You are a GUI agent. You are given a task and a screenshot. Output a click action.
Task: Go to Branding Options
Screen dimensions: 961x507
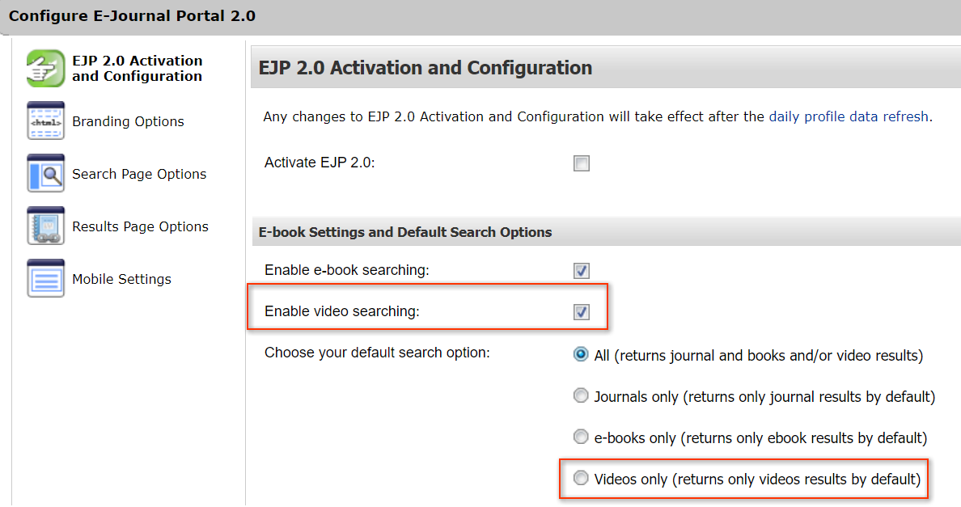[128, 121]
